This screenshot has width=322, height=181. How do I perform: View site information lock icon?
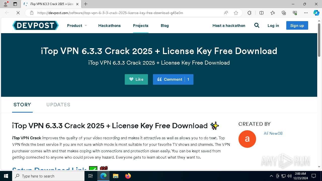coord(31,13)
